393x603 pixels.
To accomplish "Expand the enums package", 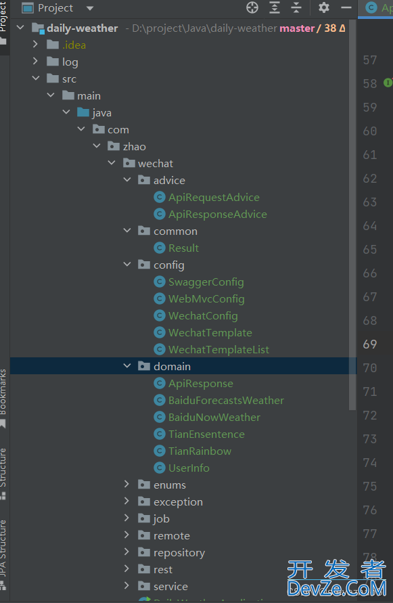I will tap(126, 484).
